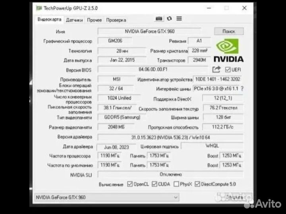Toggle the OpenCL checkbox
286x214 pixels.
[x=130, y=184]
